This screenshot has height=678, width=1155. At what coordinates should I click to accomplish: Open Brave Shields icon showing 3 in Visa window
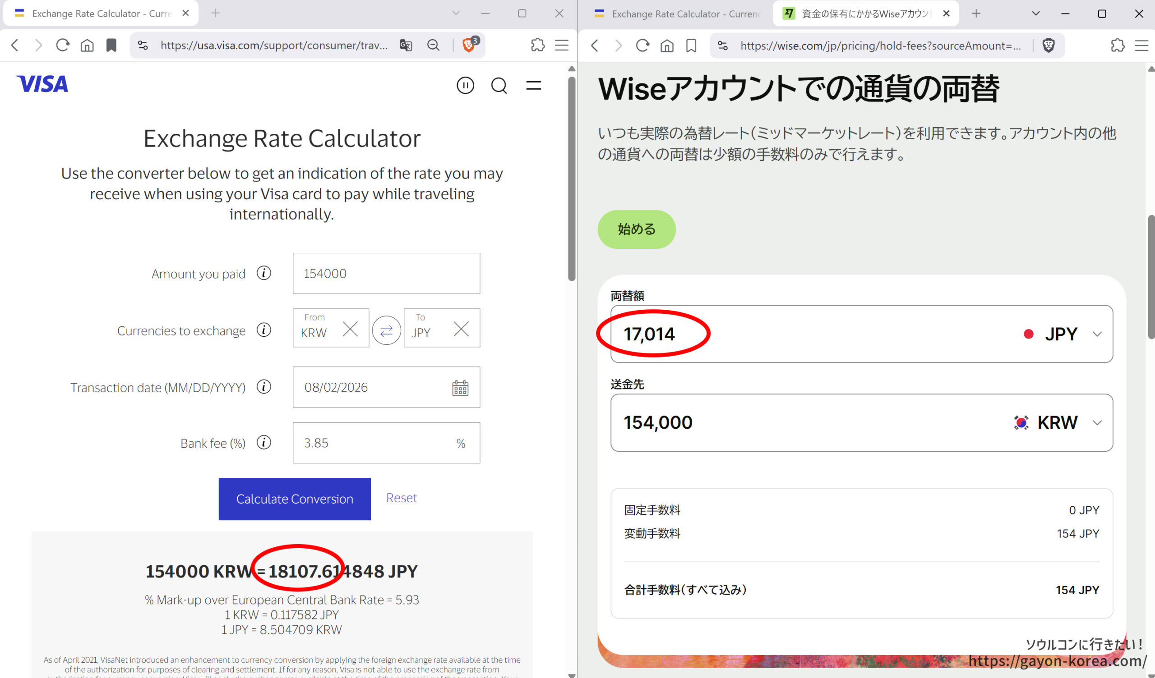pos(470,45)
